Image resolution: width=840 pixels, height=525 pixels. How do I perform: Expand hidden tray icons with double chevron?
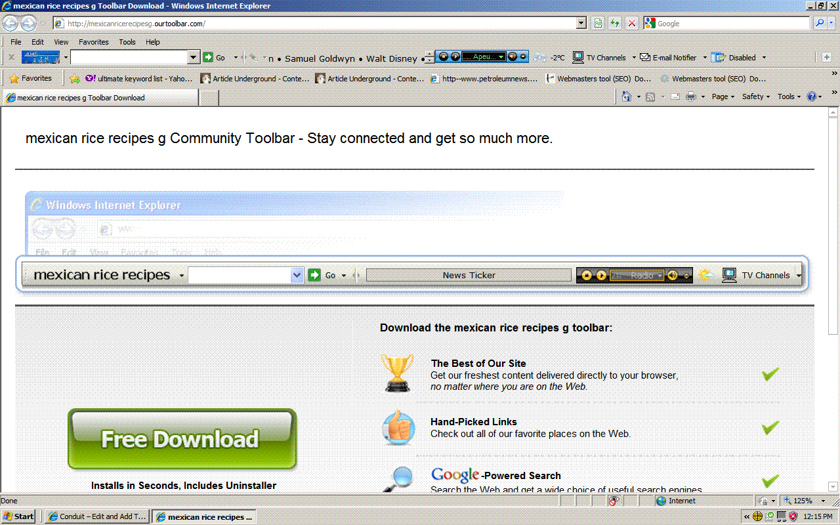pos(747,516)
